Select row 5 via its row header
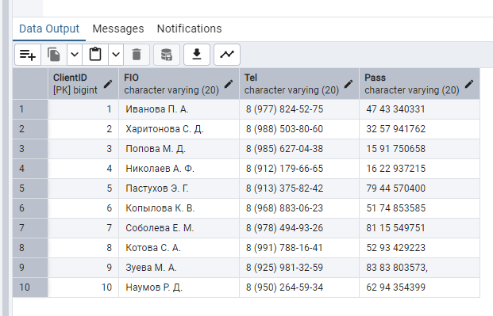Image resolution: width=493 pixels, height=316 pixels. [x=30, y=188]
